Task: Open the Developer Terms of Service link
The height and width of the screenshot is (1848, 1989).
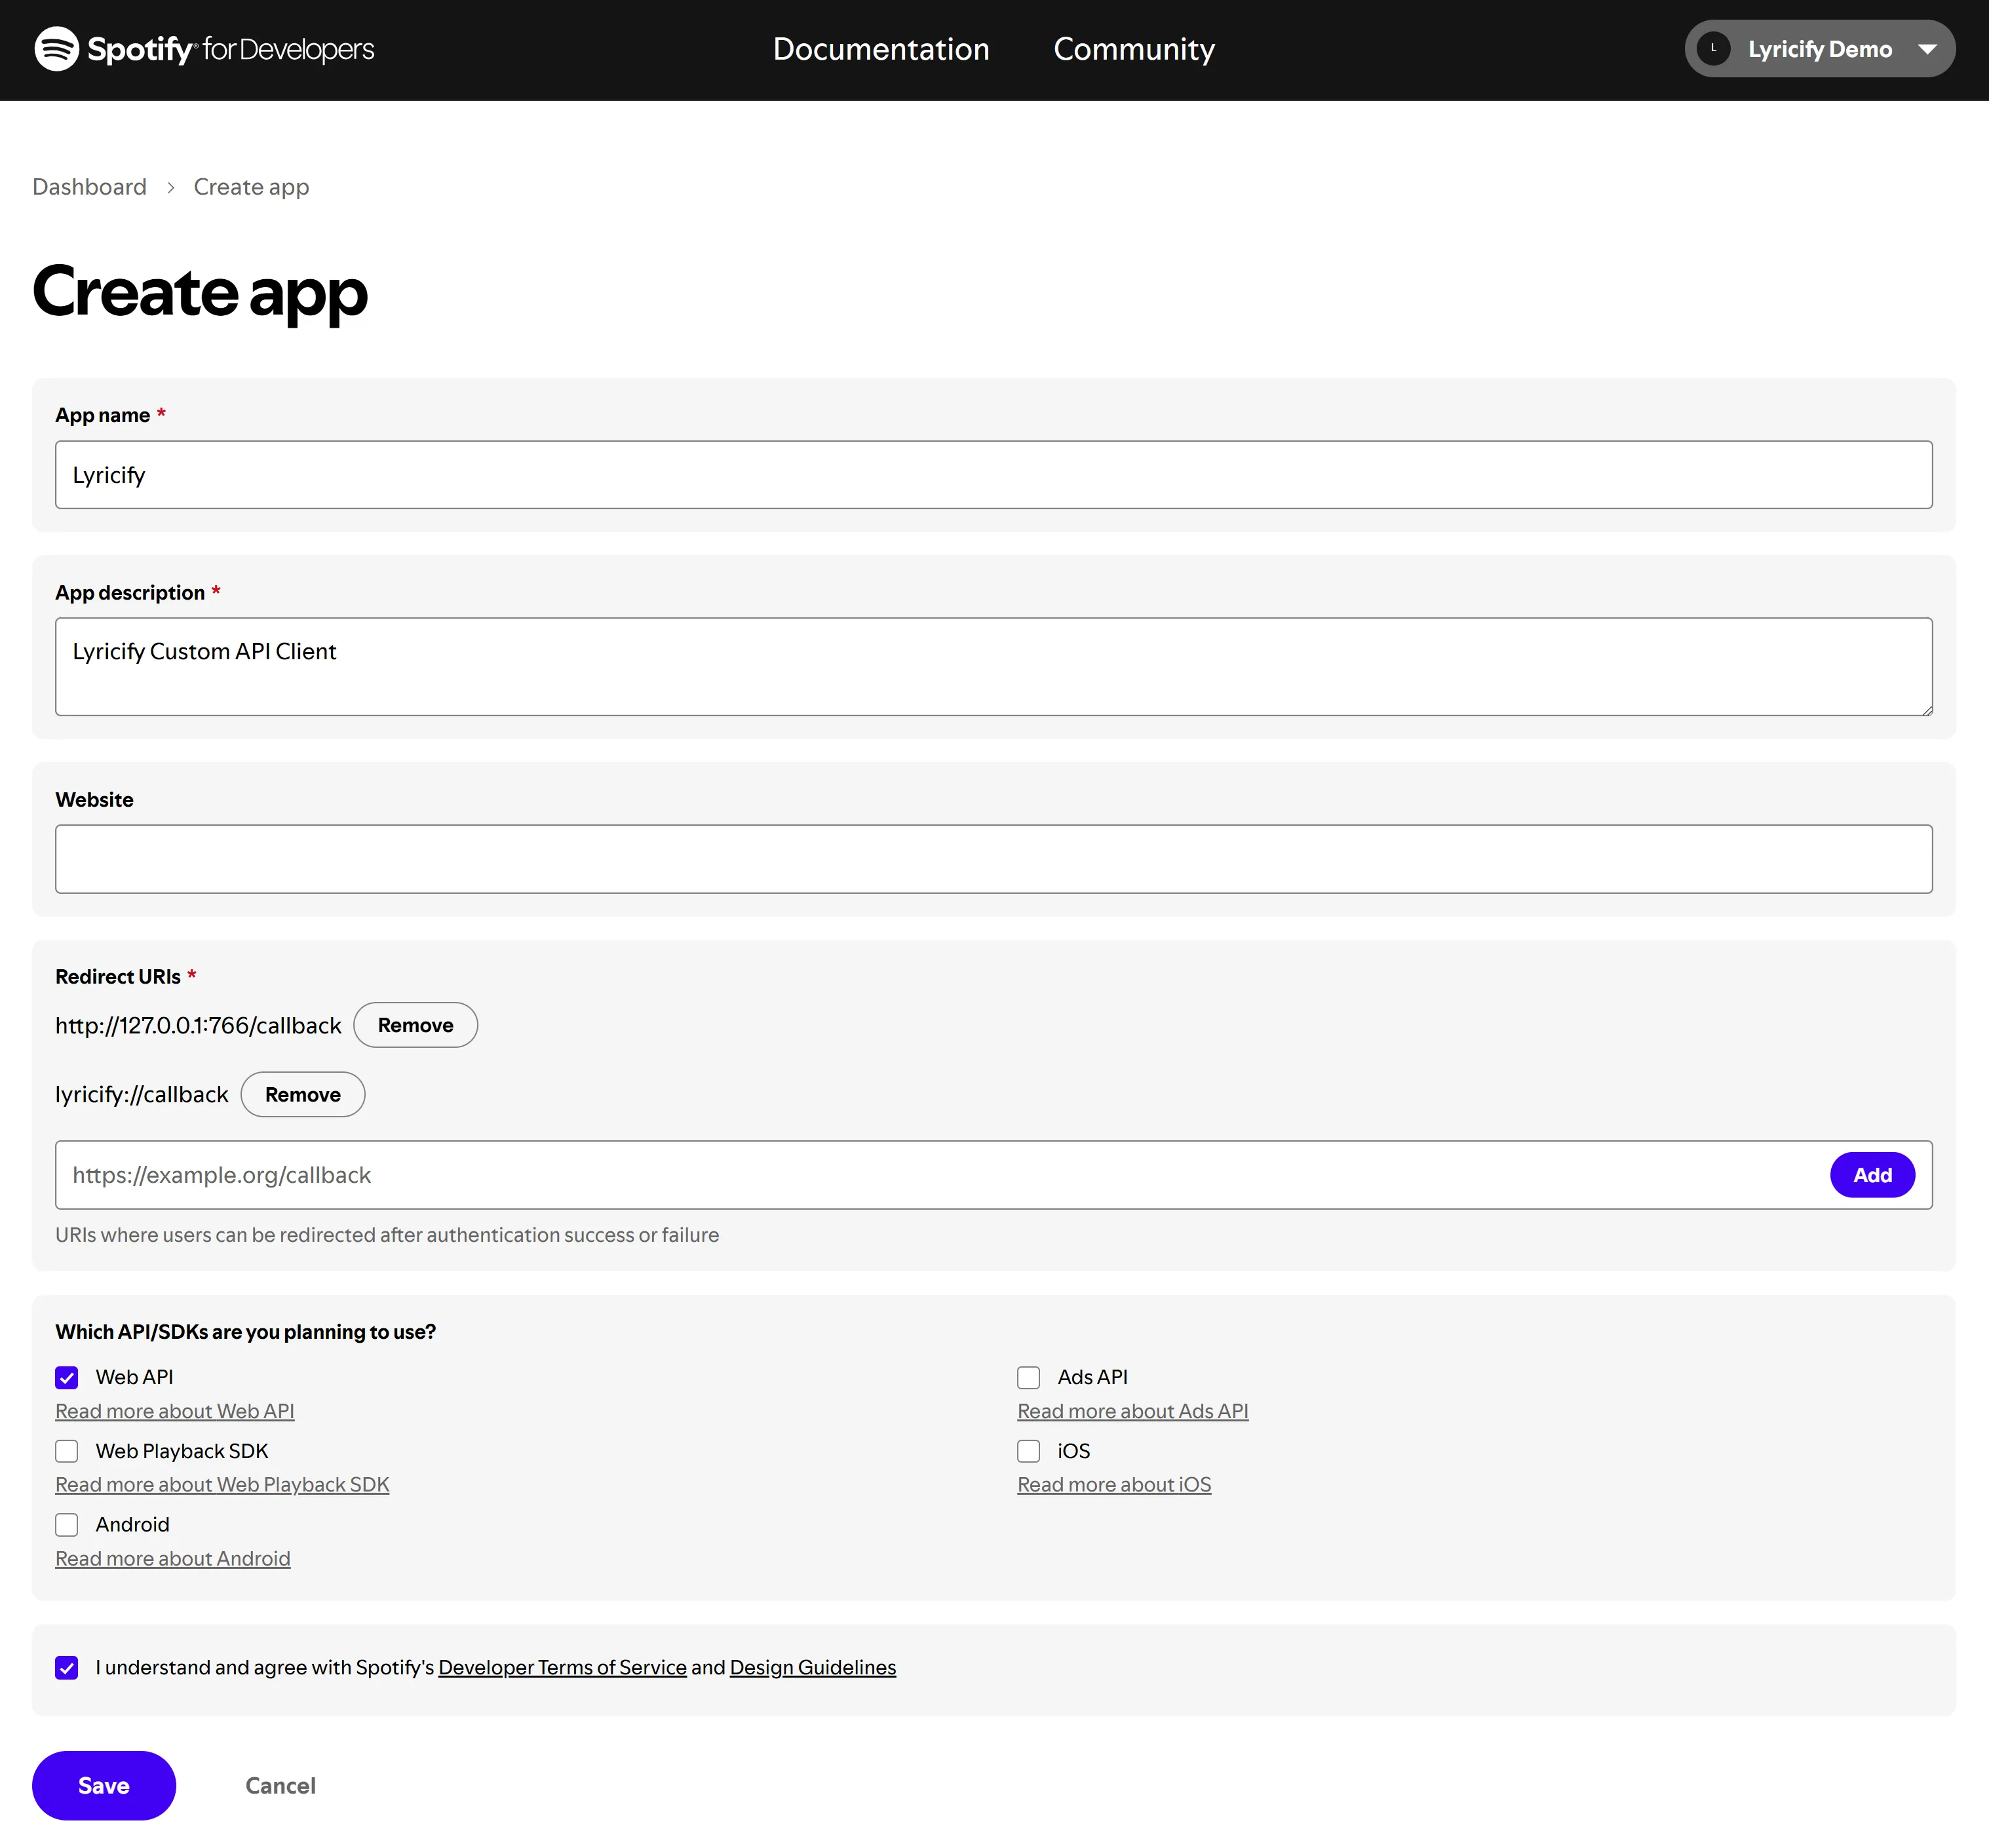Action: point(562,1668)
